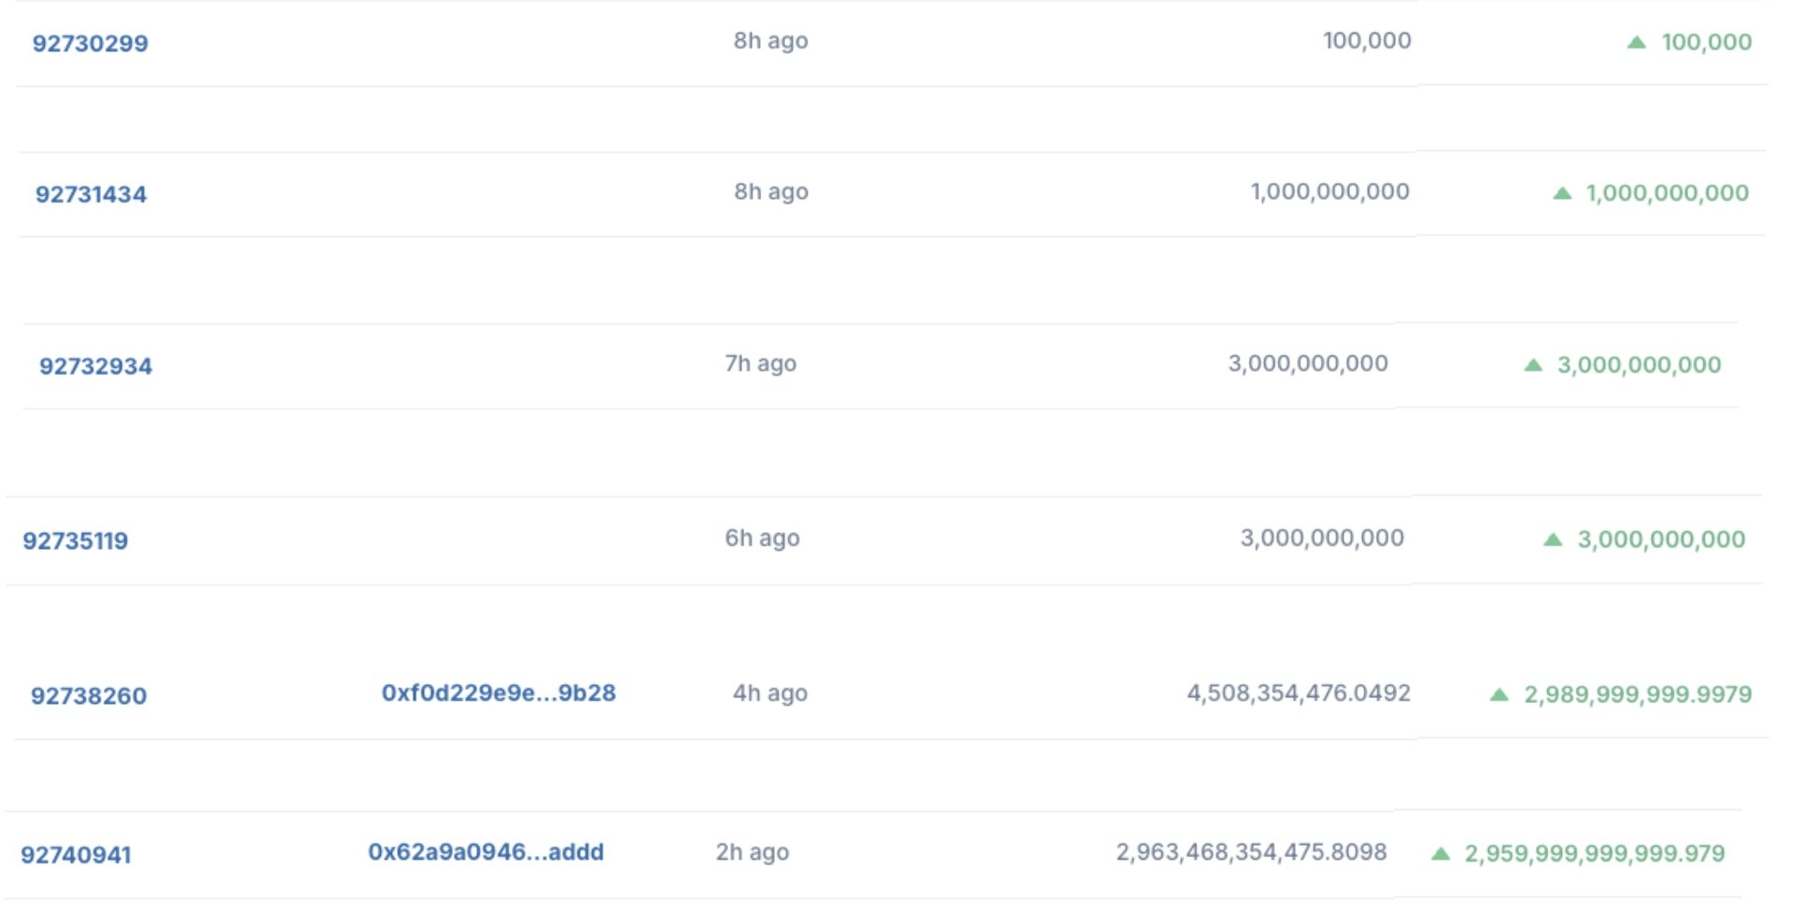The image size is (1817, 911).
Task: Click the green triangle beside 2,989,999,999.9979
Action: tap(1499, 694)
